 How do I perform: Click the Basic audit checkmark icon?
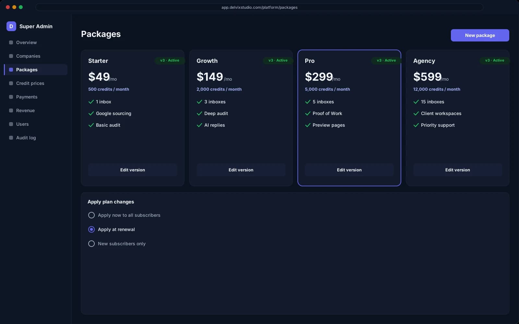(x=91, y=125)
